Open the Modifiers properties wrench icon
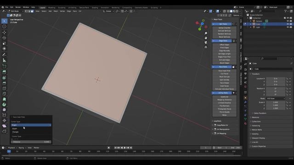This screenshot has height=165, width=294. coord(245,102)
